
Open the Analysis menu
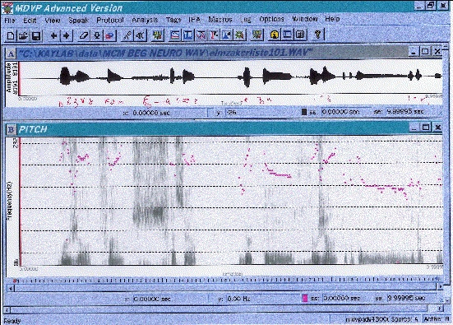coord(145,20)
